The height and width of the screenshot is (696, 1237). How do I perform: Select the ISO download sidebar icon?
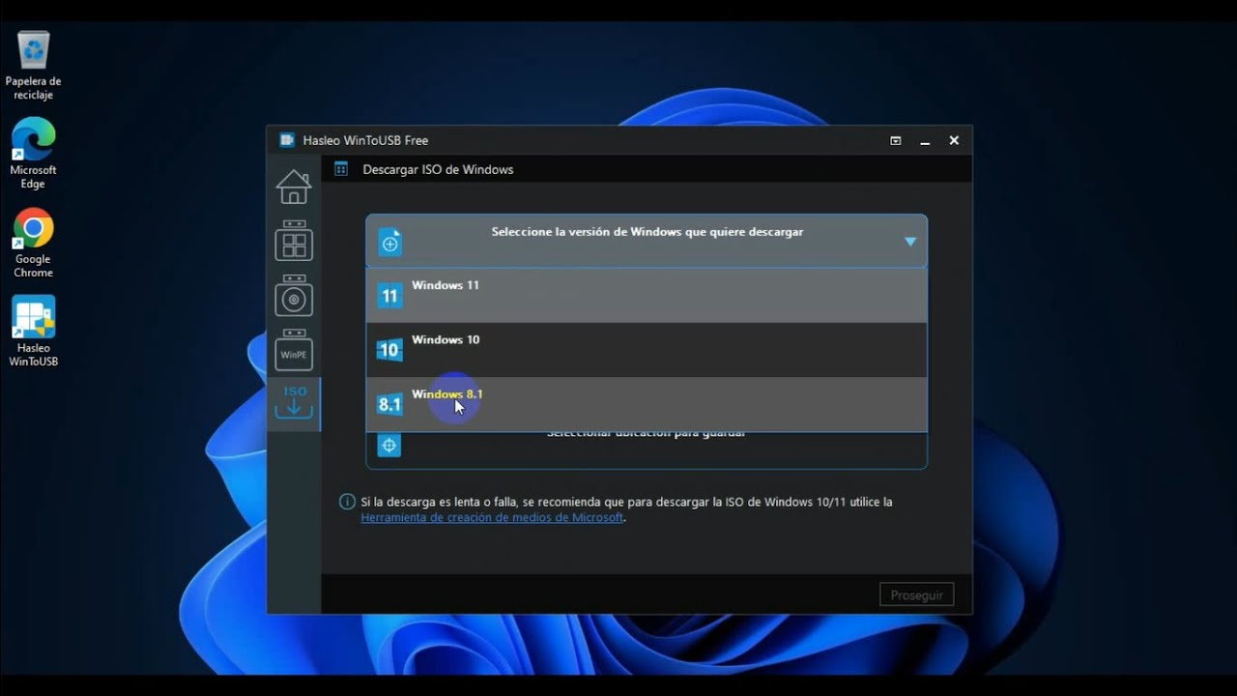294,403
